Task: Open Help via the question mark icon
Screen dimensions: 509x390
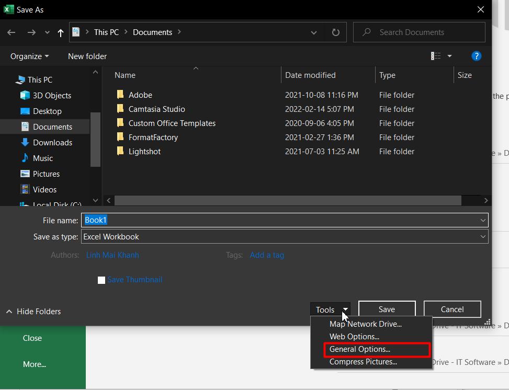Action: [x=476, y=56]
